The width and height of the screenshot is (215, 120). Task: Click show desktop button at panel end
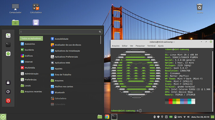(x=213, y=117)
